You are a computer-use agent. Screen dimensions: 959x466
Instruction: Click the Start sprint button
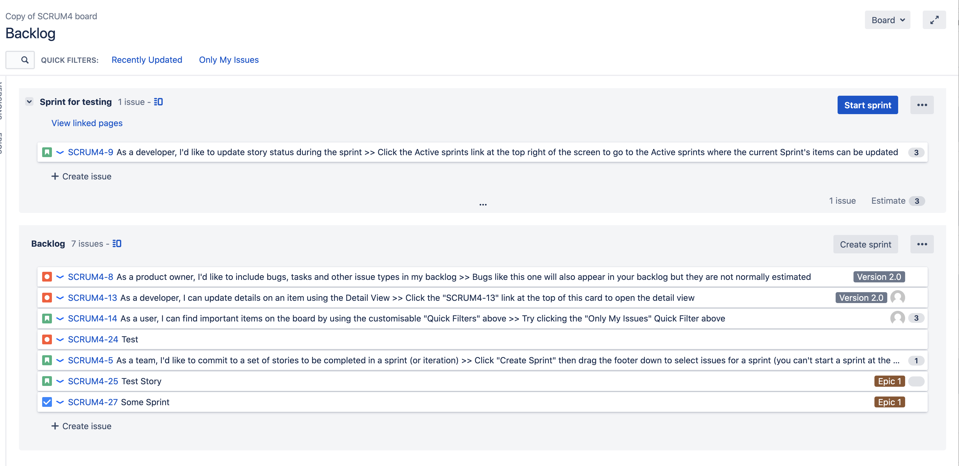pyautogui.click(x=867, y=105)
